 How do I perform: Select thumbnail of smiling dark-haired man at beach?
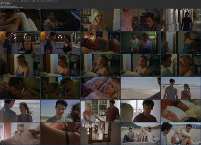60,111
